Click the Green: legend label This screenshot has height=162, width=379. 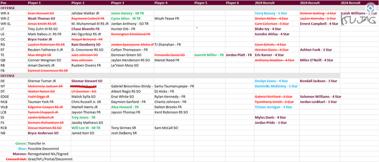click(x=20, y=144)
